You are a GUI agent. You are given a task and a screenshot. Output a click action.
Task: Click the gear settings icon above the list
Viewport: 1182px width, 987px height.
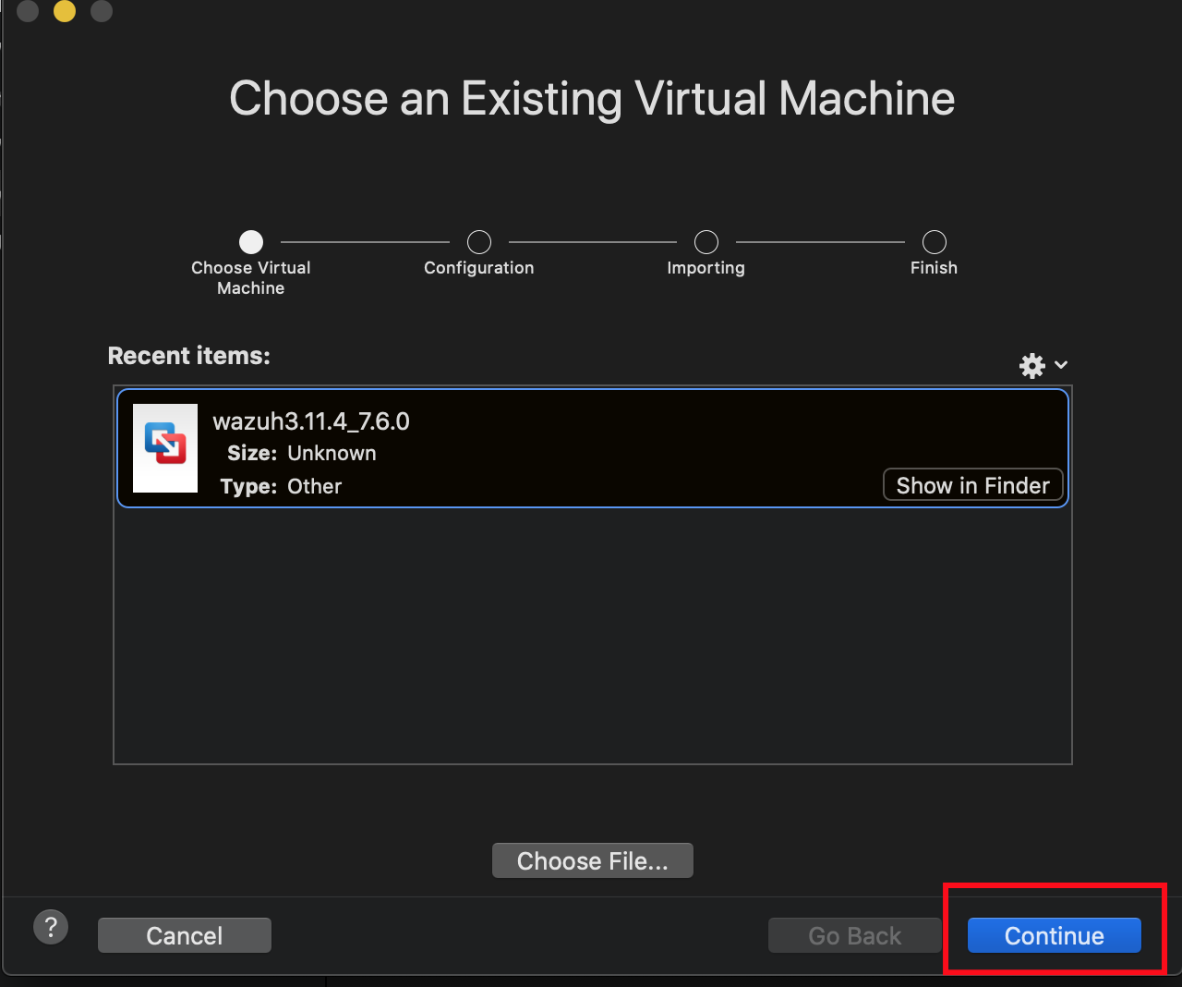point(1031,366)
